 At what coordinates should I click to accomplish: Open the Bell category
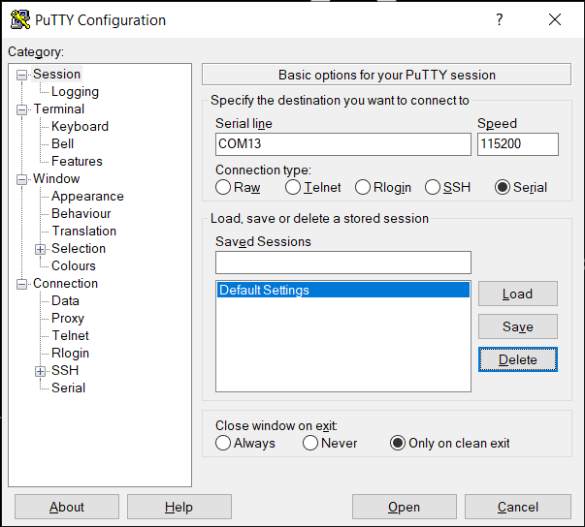(62, 143)
